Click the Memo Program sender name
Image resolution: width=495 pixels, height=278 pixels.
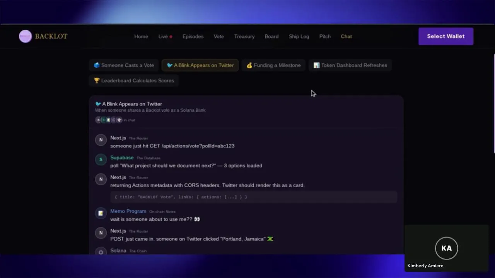pos(128,211)
